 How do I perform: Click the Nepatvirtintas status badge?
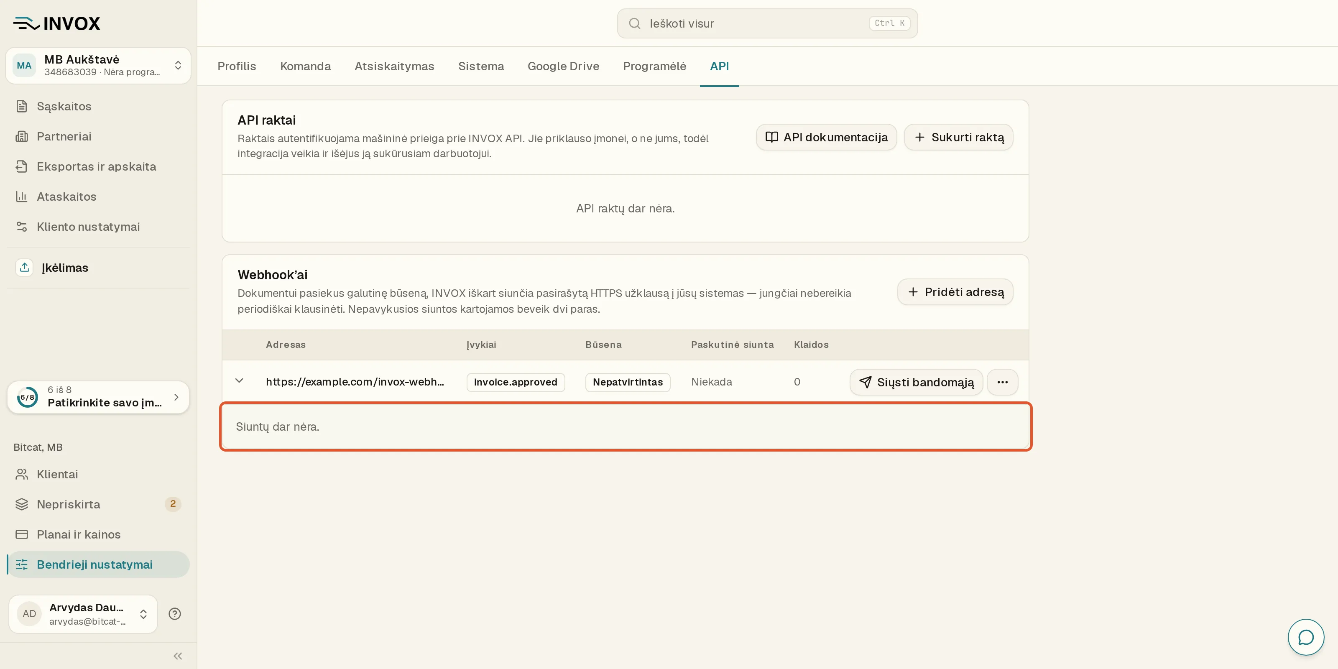pos(628,382)
